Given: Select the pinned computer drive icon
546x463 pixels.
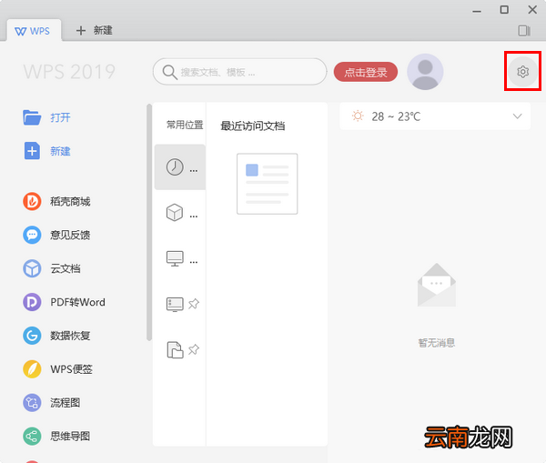Looking at the screenshot, I should point(175,305).
